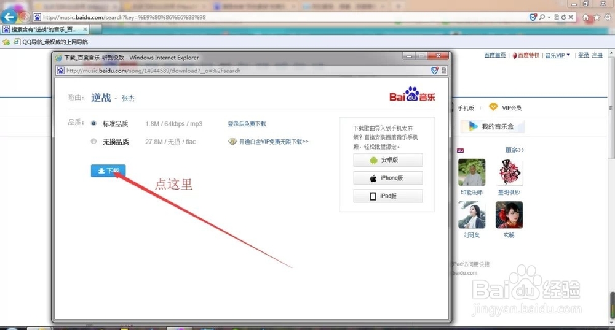Click the browser back arrow button
The width and height of the screenshot is (615, 330).
9,17
